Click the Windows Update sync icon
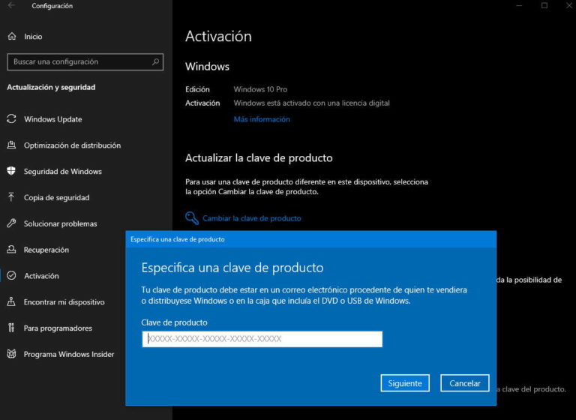 click(11, 118)
